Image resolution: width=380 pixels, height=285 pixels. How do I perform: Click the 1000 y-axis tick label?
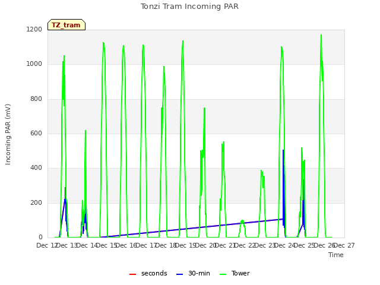pyautogui.click(x=34, y=64)
